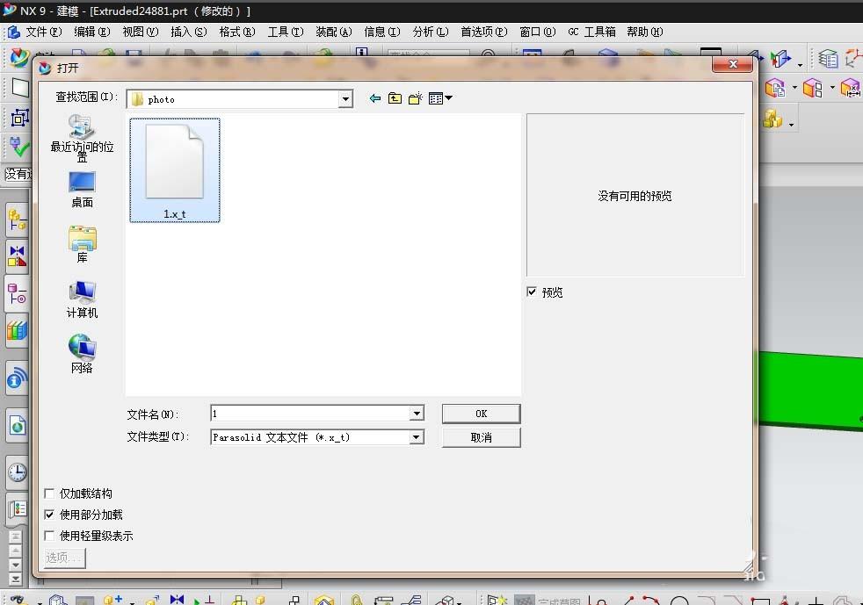Go to Desktop (桌面) location

click(82, 189)
